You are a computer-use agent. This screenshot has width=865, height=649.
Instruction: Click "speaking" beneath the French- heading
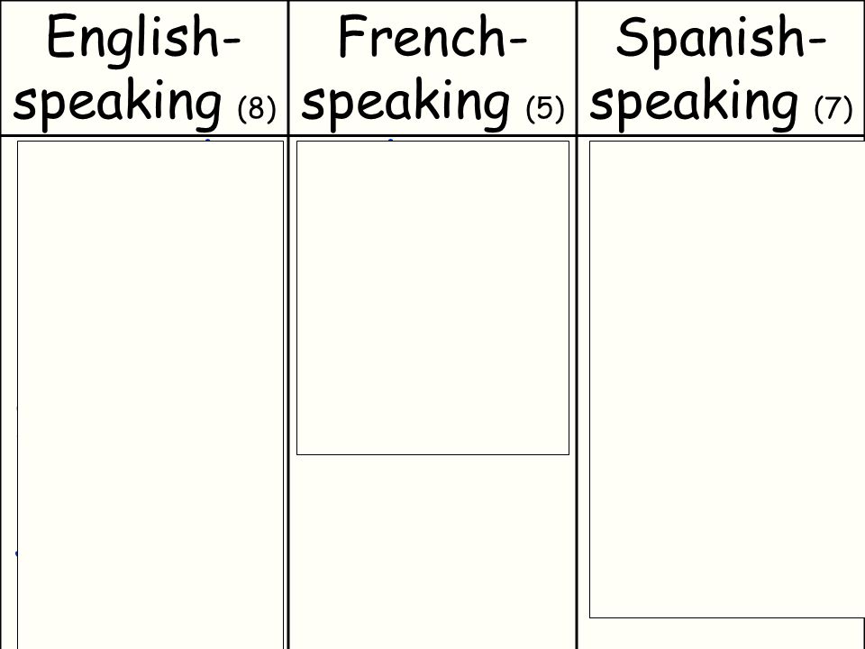point(405,103)
